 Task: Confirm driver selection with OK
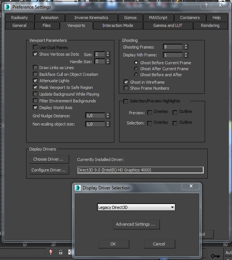click(114, 244)
